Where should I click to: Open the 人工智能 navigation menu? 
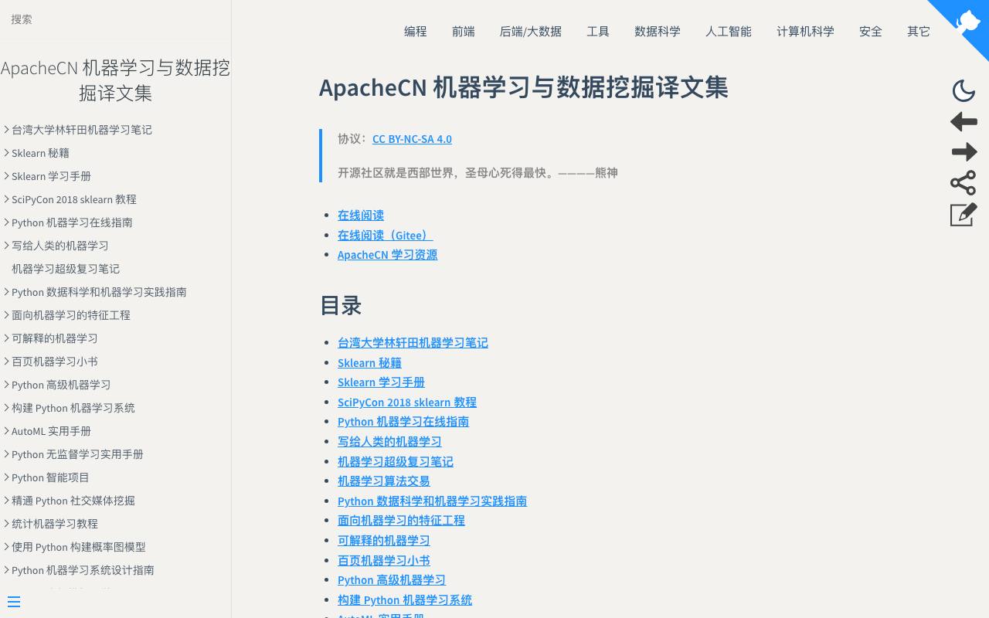click(729, 31)
